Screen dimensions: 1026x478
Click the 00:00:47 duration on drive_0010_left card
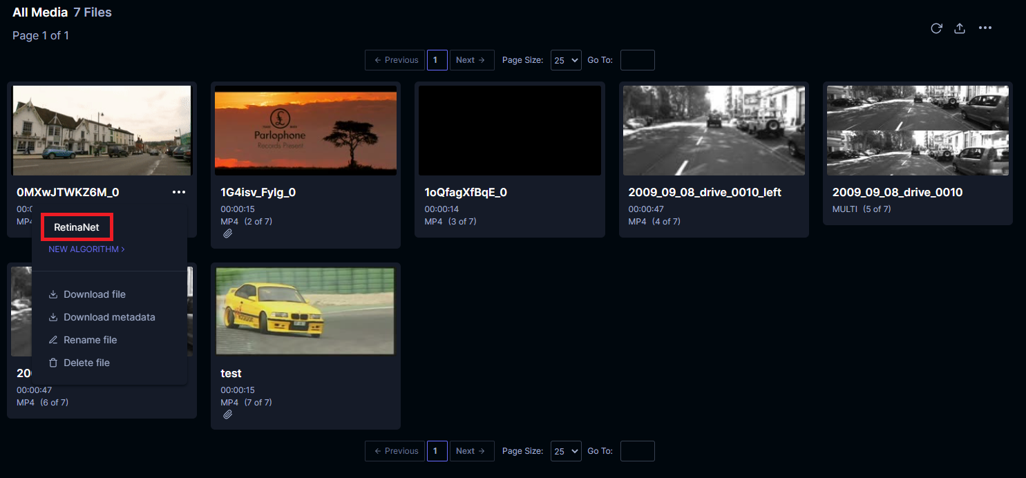tap(645, 209)
